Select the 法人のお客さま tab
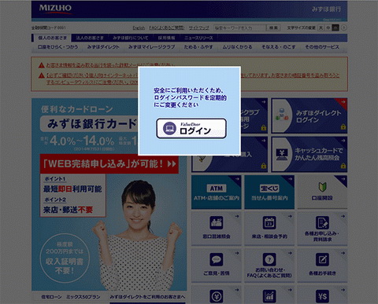The height and width of the screenshot is (304, 378). pos(90,38)
